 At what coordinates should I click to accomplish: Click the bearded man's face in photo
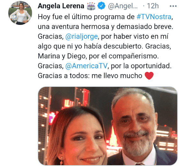click(x=135, y=126)
